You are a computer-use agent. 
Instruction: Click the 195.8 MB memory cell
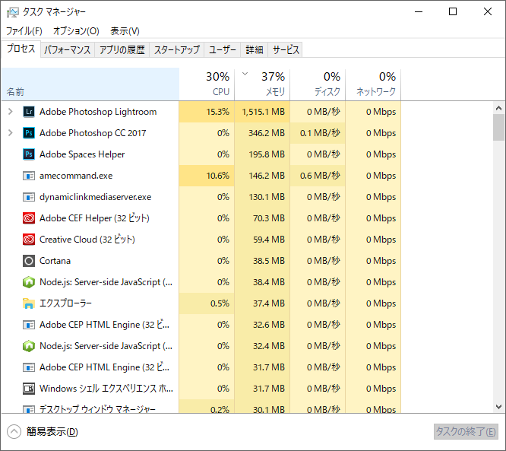point(262,154)
